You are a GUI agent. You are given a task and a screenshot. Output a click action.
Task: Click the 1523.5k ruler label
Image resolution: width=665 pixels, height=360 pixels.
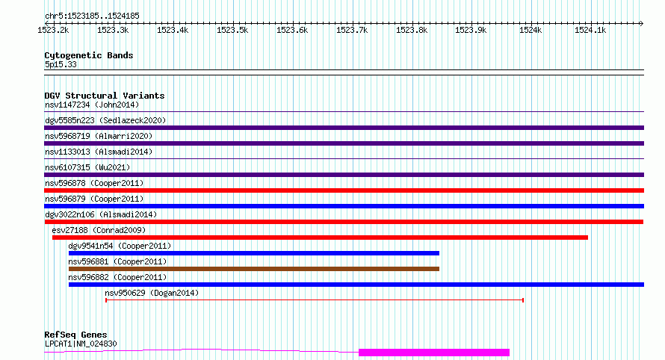point(232,30)
